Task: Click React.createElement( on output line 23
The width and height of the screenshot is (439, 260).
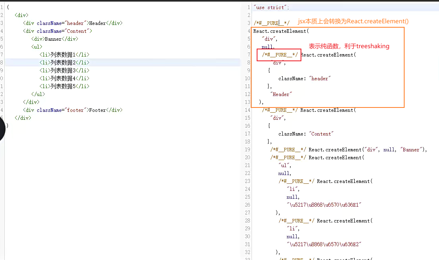Action: (344, 181)
